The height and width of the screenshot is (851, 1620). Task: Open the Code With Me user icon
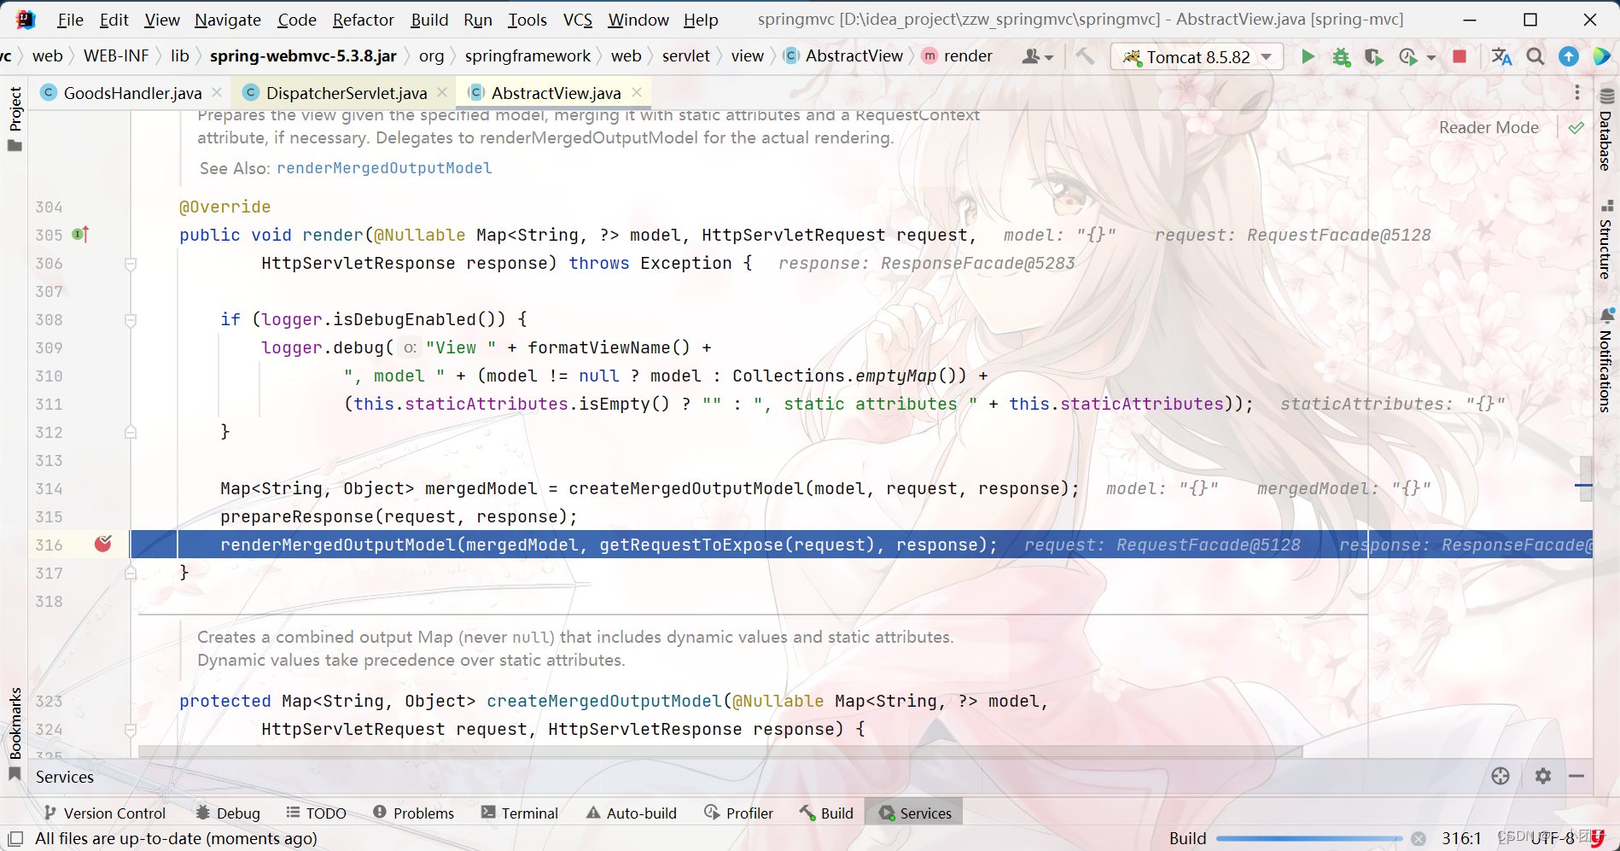(x=1031, y=56)
